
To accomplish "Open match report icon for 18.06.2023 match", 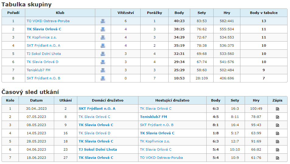I will [x=278, y=158].
